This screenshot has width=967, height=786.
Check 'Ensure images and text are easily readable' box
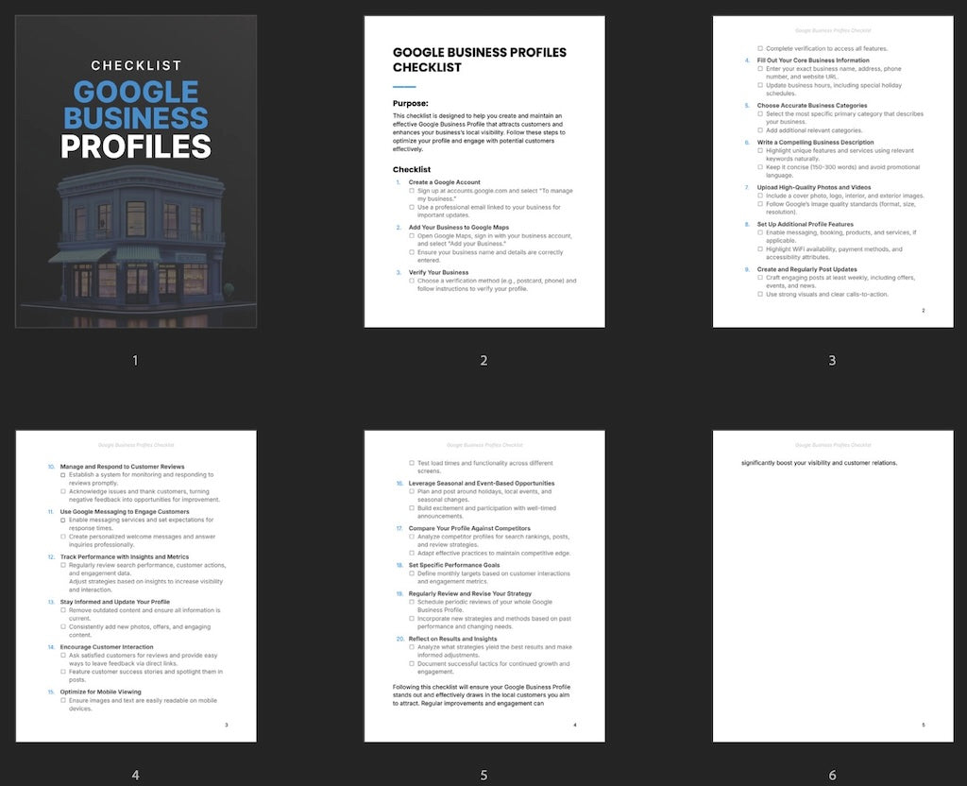click(63, 699)
